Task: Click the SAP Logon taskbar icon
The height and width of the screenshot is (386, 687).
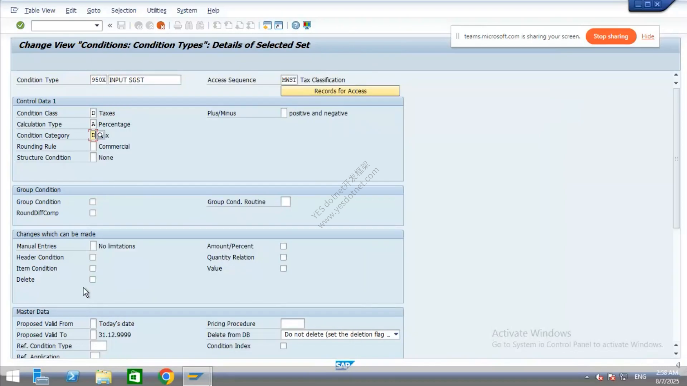Action: pyautogui.click(x=196, y=376)
